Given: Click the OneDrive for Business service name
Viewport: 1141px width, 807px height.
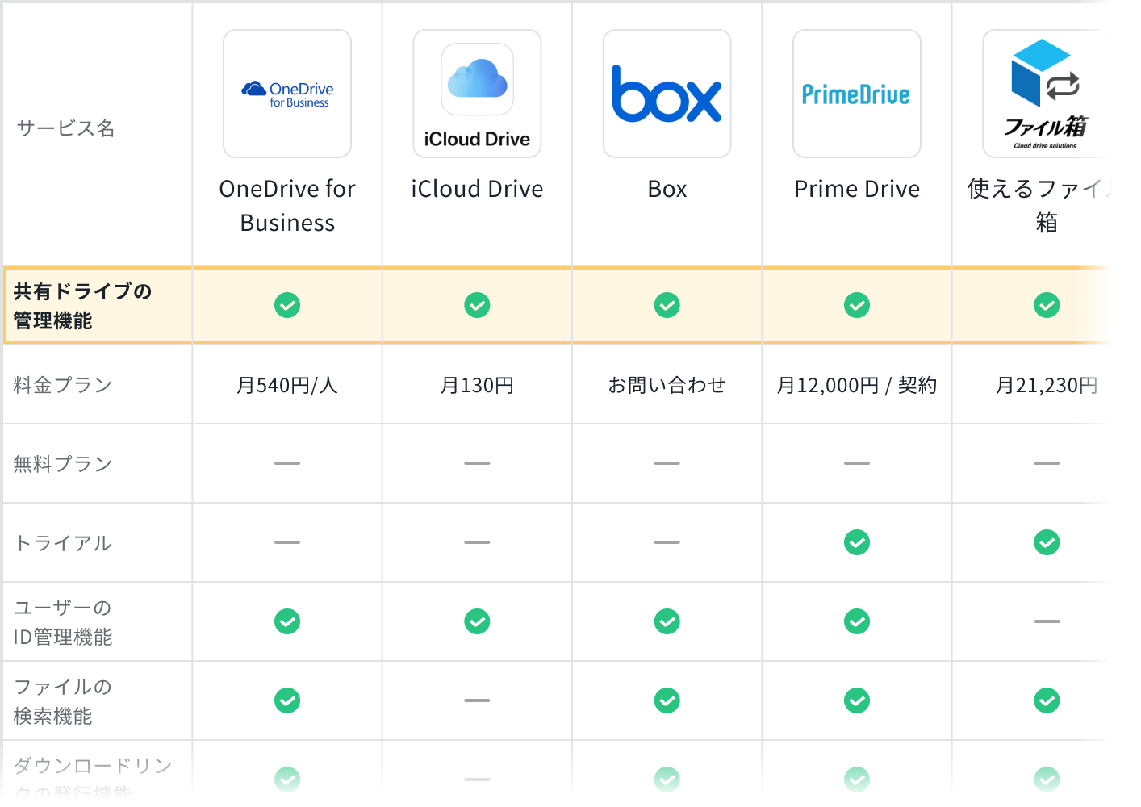Looking at the screenshot, I should coord(287,205).
